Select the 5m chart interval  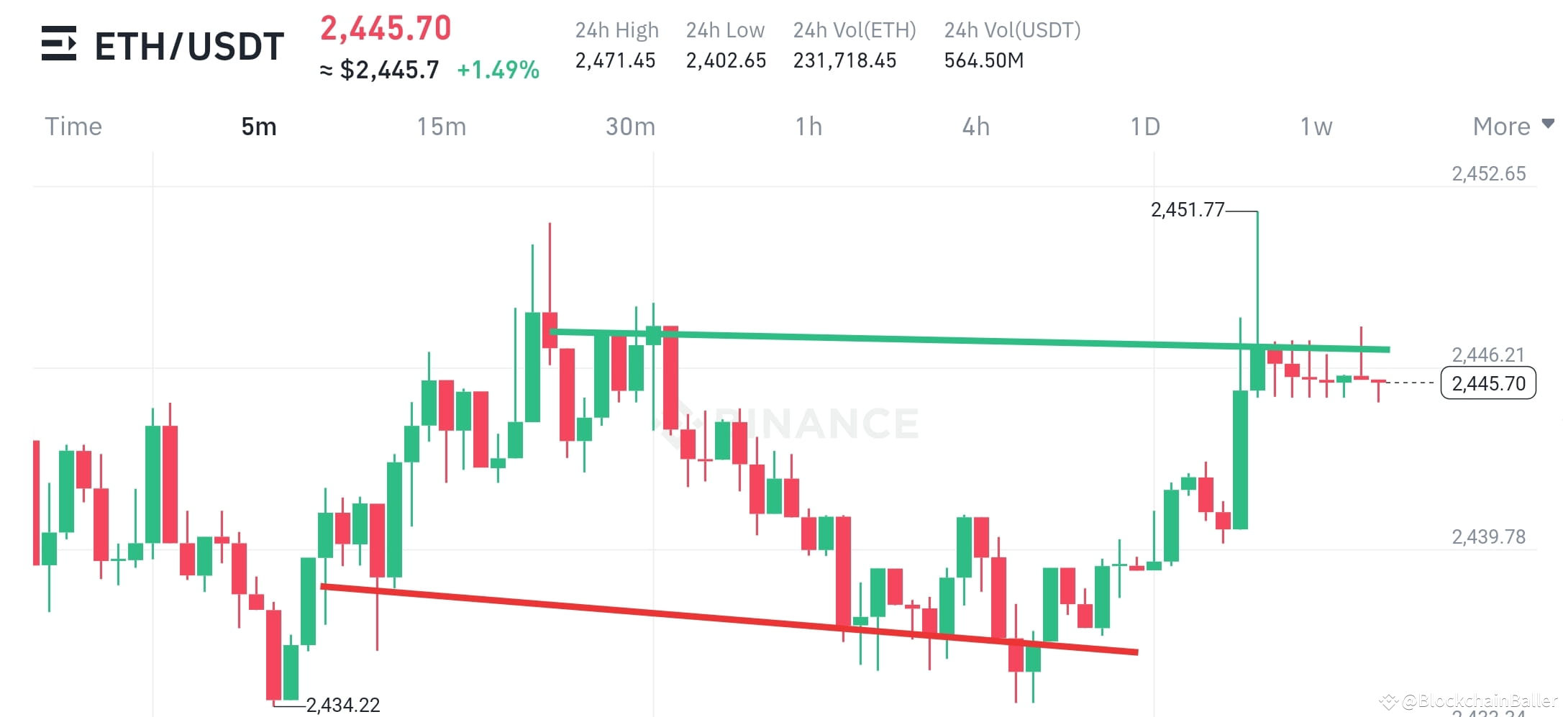pyautogui.click(x=258, y=127)
